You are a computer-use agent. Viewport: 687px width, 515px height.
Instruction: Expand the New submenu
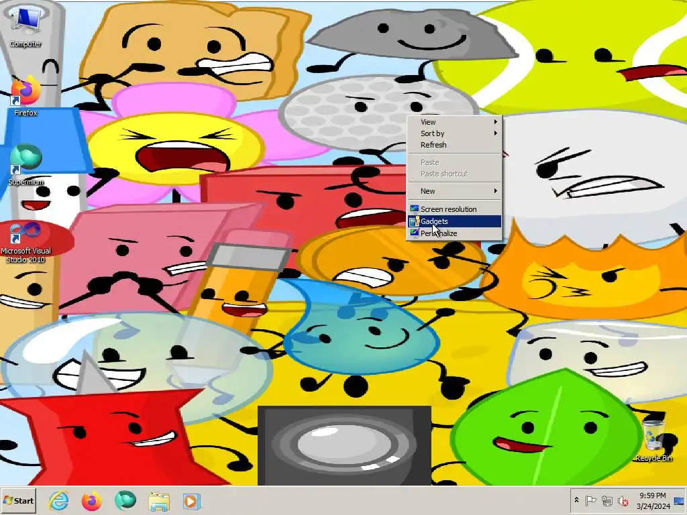coord(455,191)
